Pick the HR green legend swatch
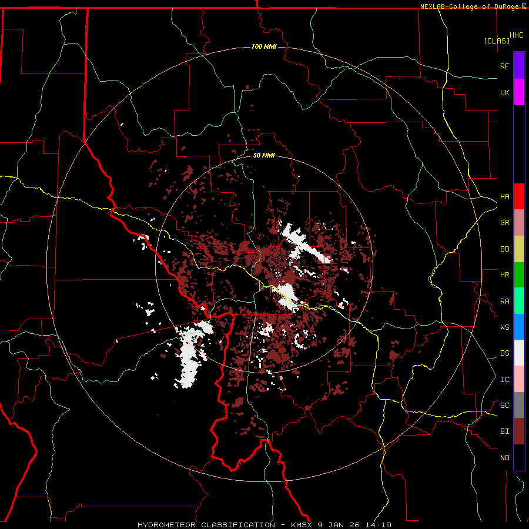Screen dimensions: 529x529 pos(519,275)
